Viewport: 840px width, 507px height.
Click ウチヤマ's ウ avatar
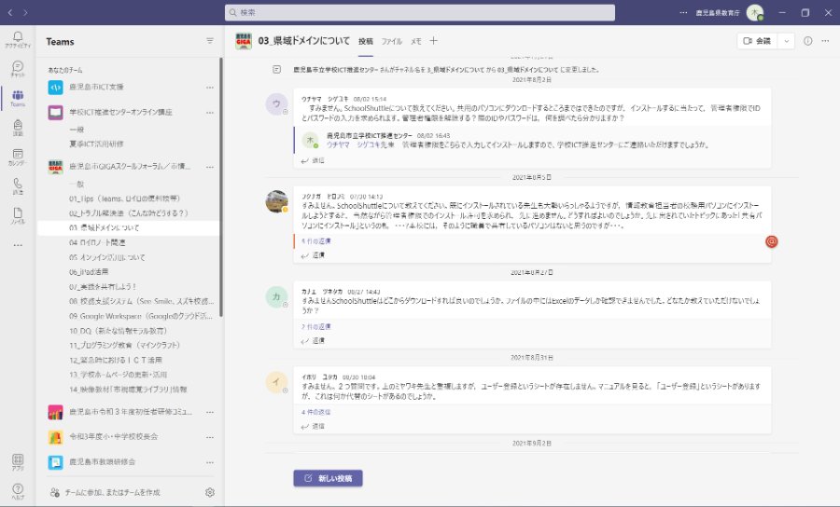tap(276, 103)
